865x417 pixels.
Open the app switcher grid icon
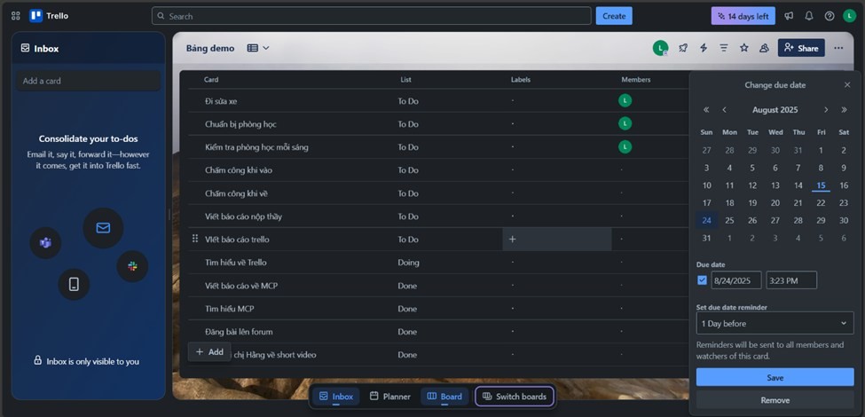(15, 16)
